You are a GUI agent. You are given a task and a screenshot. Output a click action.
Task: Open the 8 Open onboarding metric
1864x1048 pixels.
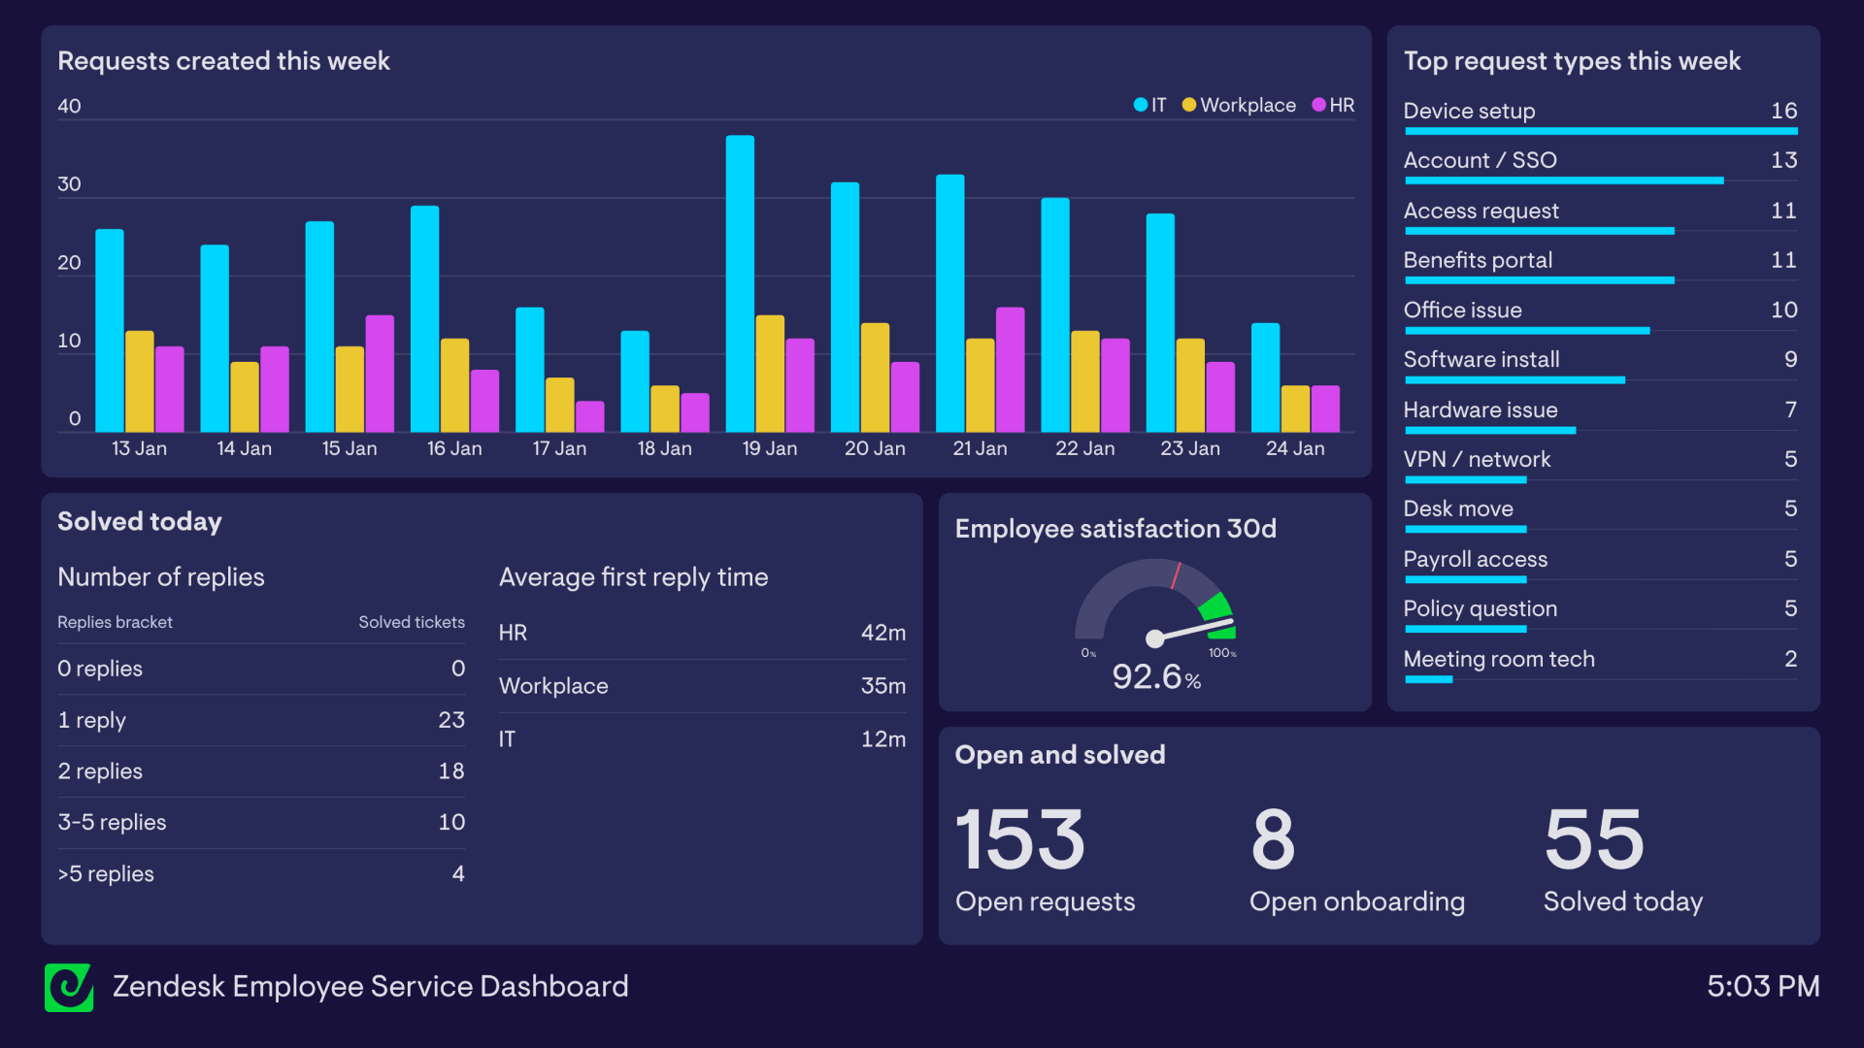[x=1273, y=840]
